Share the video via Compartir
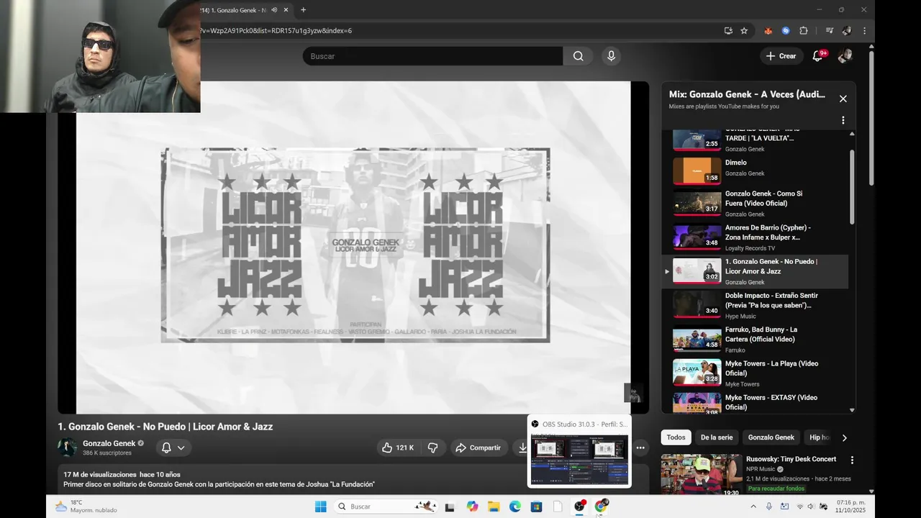Image resolution: width=921 pixels, height=518 pixels. click(478, 447)
